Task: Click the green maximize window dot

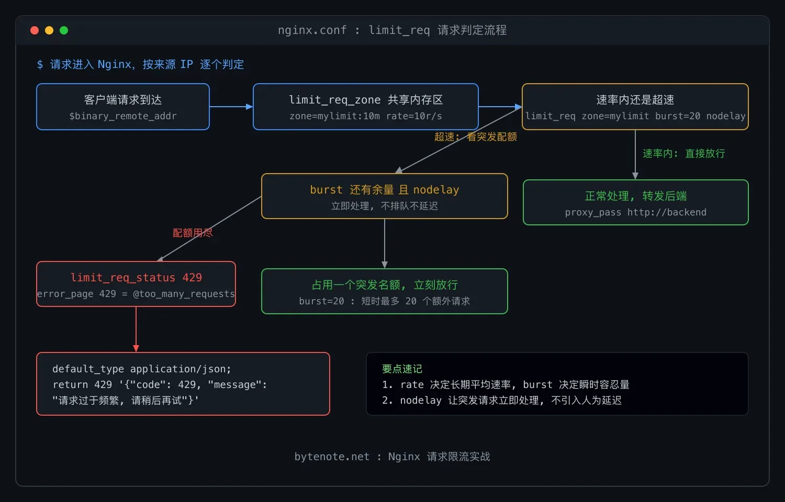Action: tap(64, 30)
